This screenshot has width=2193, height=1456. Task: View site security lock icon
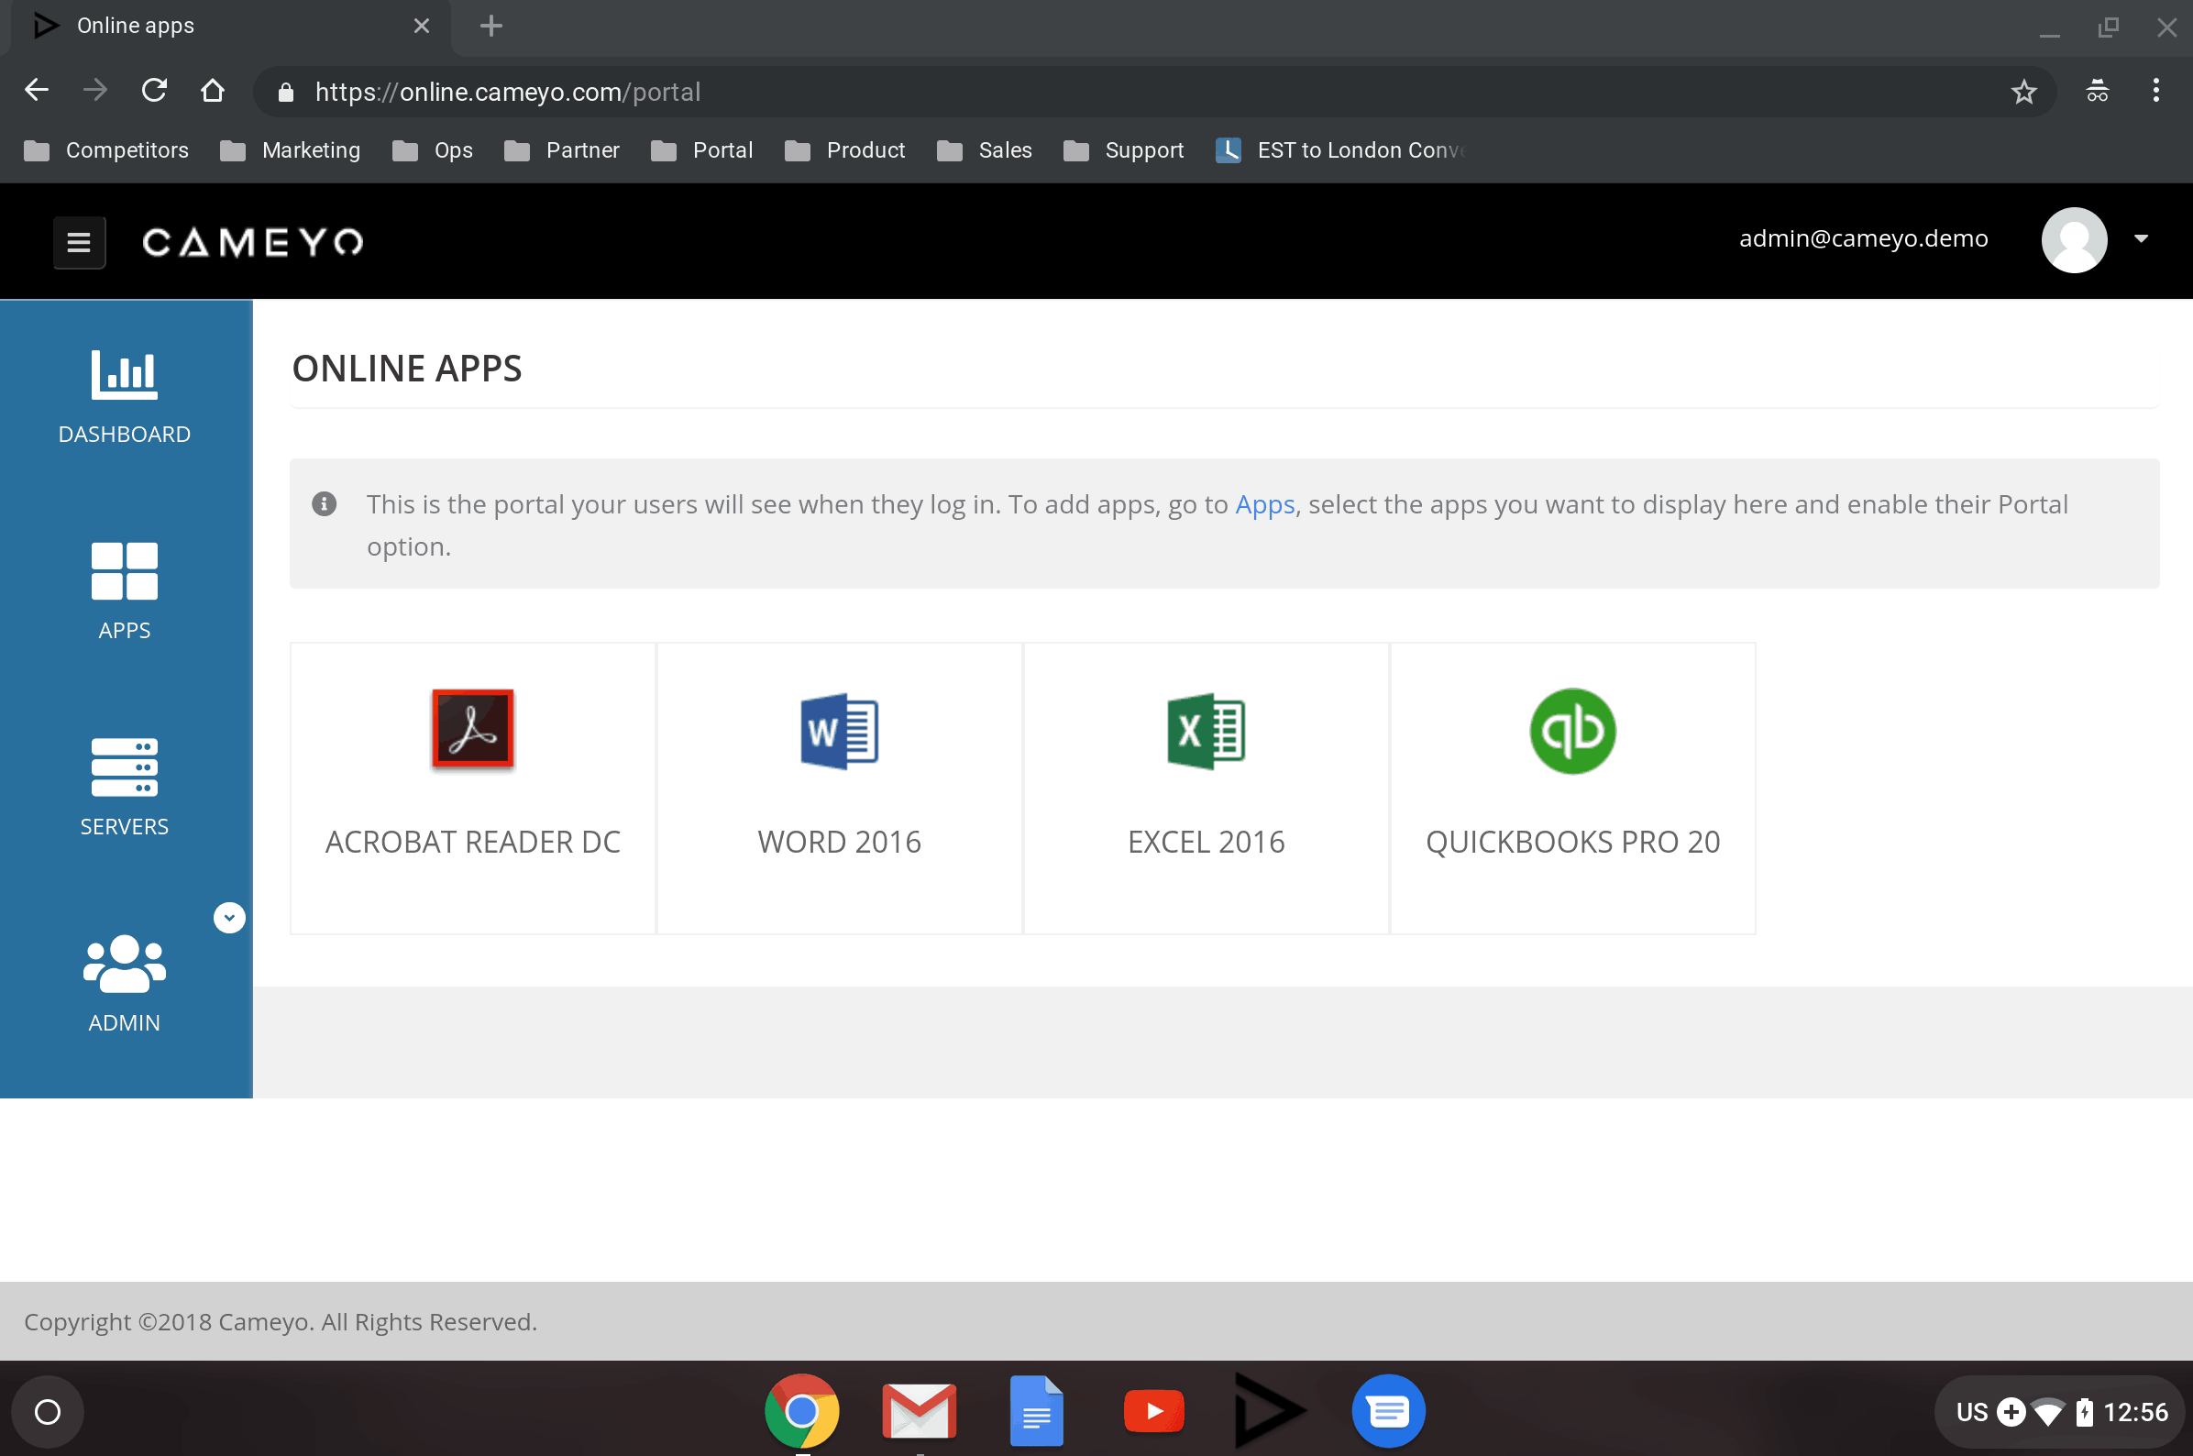pos(286,92)
